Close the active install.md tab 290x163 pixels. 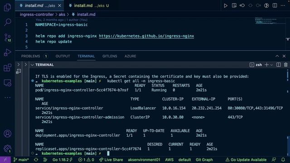point(59,6)
